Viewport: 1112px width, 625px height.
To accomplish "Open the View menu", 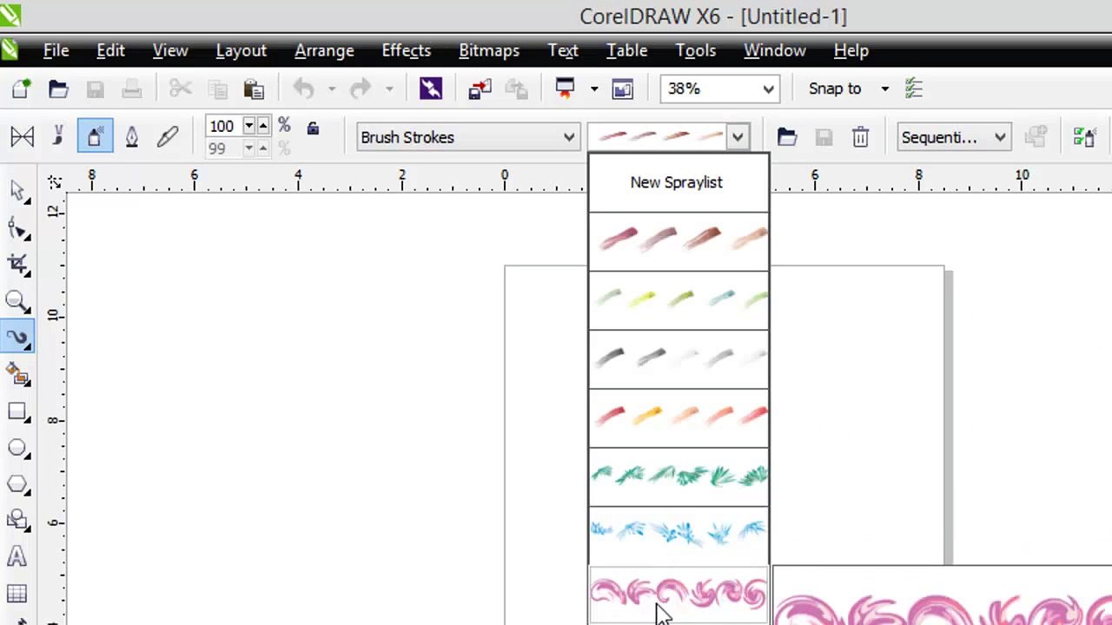I will point(170,50).
